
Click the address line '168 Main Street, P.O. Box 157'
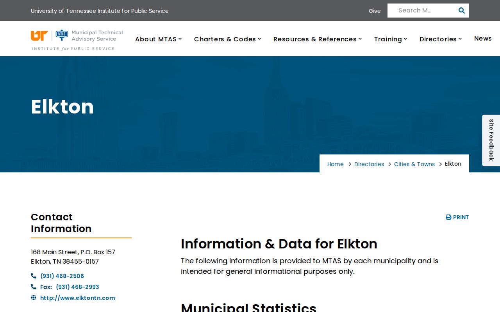(x=73, y=252)
